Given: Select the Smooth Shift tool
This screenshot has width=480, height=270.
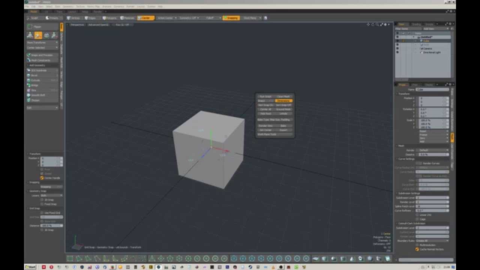Looking at the screenshot, I should click(x=42, y=95).
